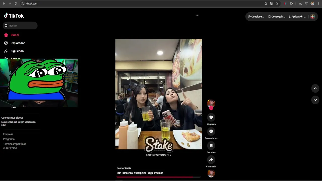The image size is (322, 181).
Task: Click the playing video to pause it
Action: coord(159,94)
